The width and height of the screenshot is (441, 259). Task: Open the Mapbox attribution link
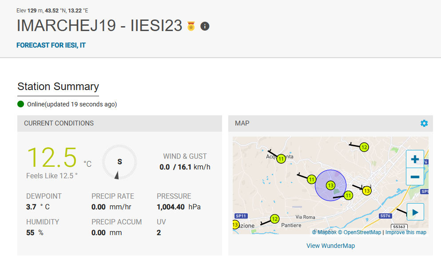324,232
